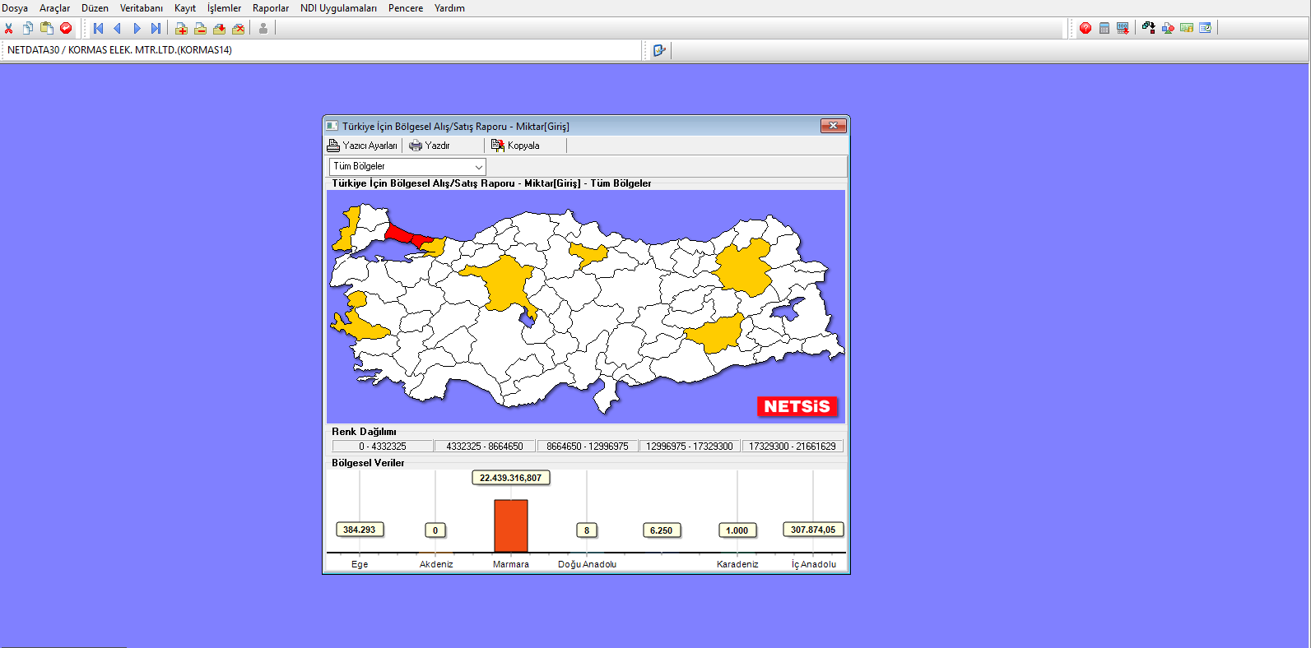Click the orange Marmara bar in chart
The width and height of the screenshot is (1311, 648).
pos(511,525)
